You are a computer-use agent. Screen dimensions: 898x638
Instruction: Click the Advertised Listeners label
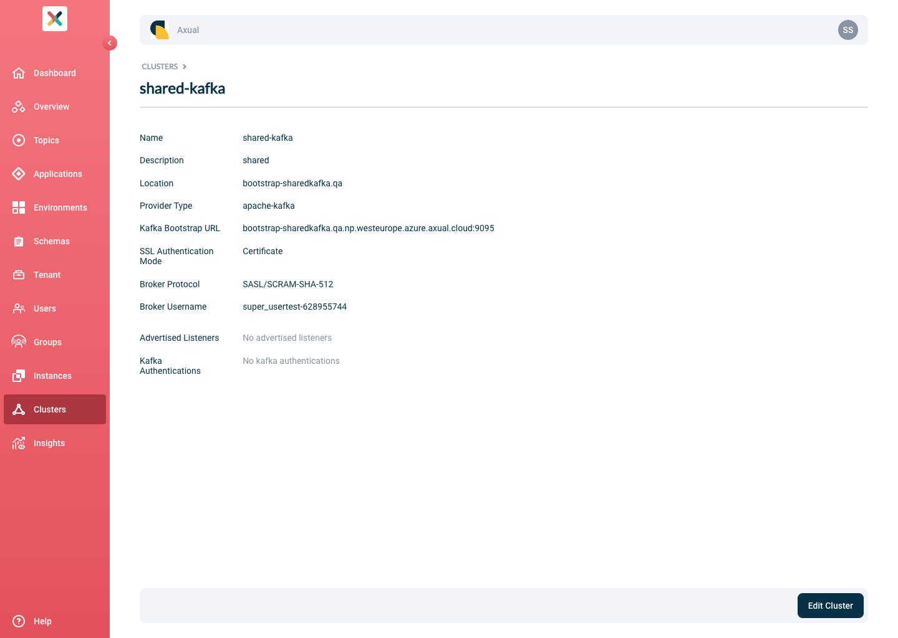pos(180,338)
